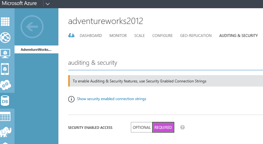Click the auditing & security section heading
The image size is (263, 144).
point(93,63)
